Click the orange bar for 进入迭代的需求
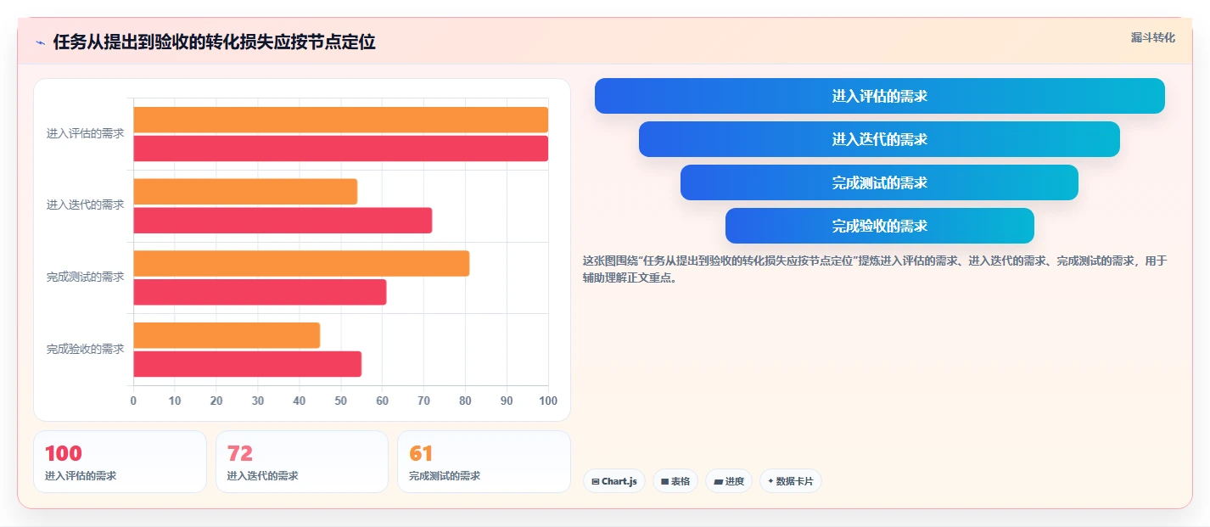Image resolution: width=1210 pixels, height=527 pixels. point(245,192)
